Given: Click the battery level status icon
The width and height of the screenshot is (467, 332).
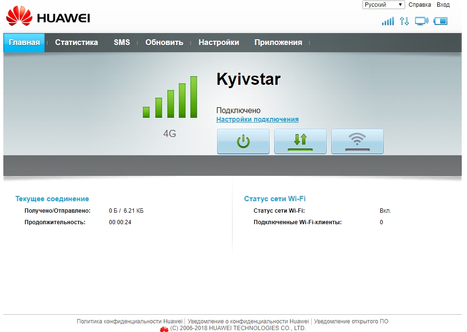Looking at the screenshot, I should (441, 21).
